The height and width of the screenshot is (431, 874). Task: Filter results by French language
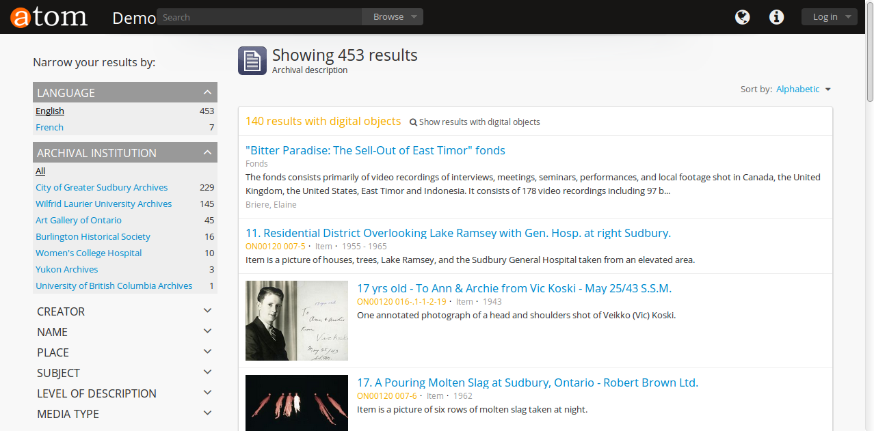click(x=49, y=128)
